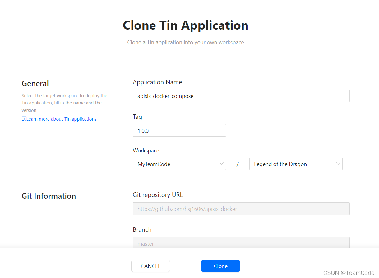The width and height of the screenshot is (379, 278).
Task: Select the General section heading
Action: pos(35,83)
